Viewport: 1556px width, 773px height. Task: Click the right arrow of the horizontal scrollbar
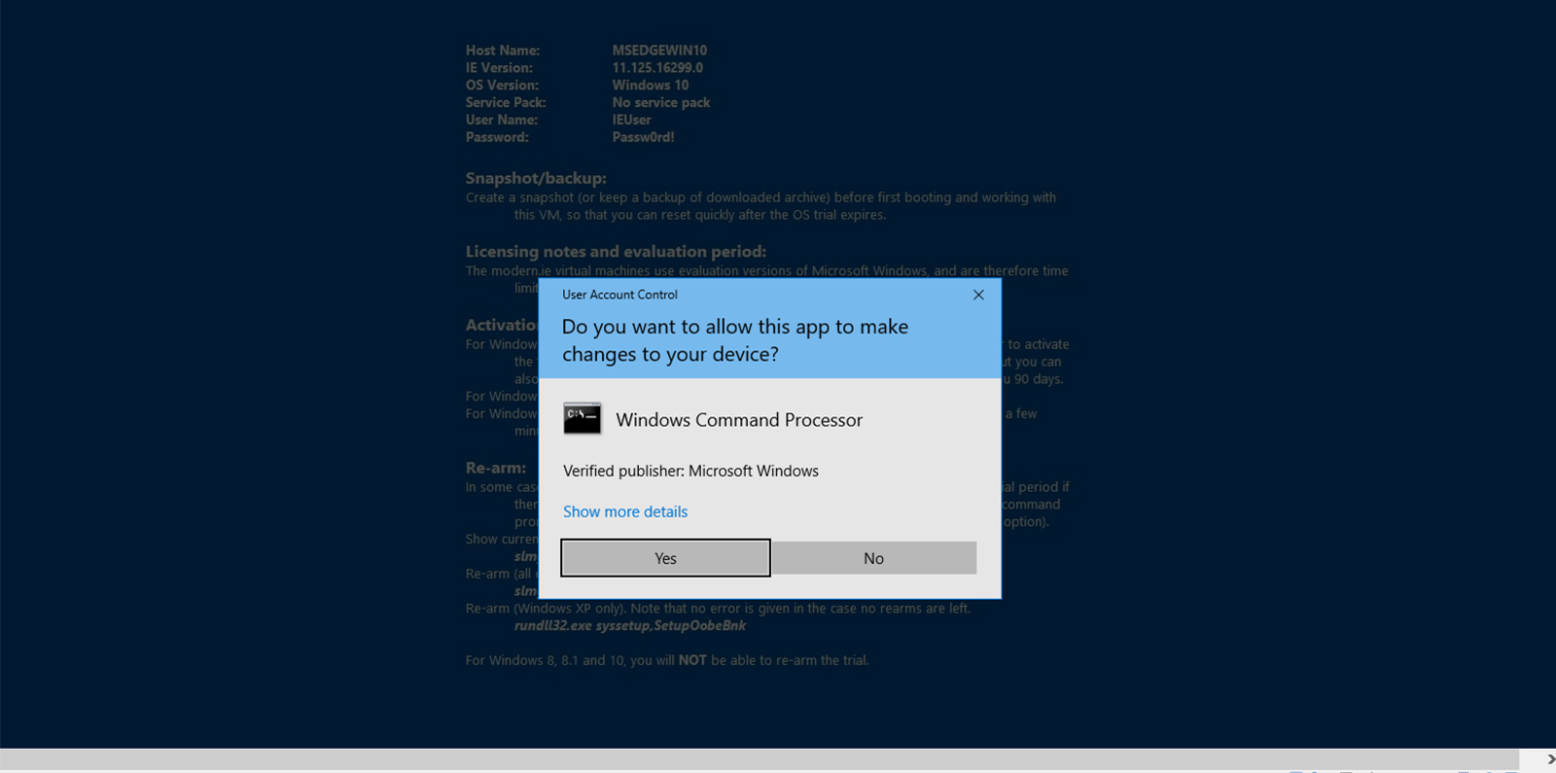(x=1550, y=759)
